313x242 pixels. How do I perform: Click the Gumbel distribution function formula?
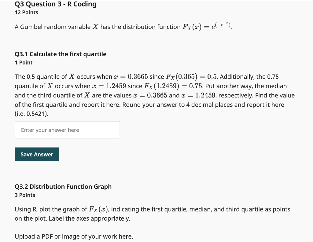click(x=207, y=26)
